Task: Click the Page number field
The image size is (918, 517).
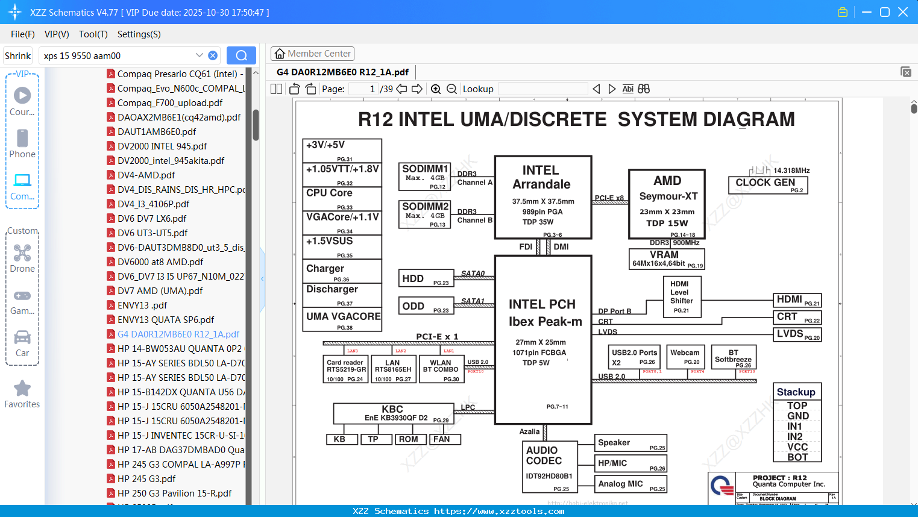Action: point(363,89)
